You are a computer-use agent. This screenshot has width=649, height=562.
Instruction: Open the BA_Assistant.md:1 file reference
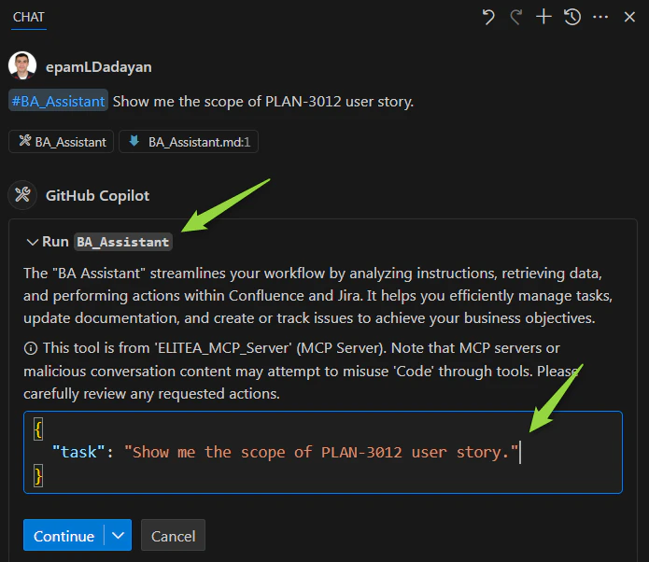coord(189,142)
